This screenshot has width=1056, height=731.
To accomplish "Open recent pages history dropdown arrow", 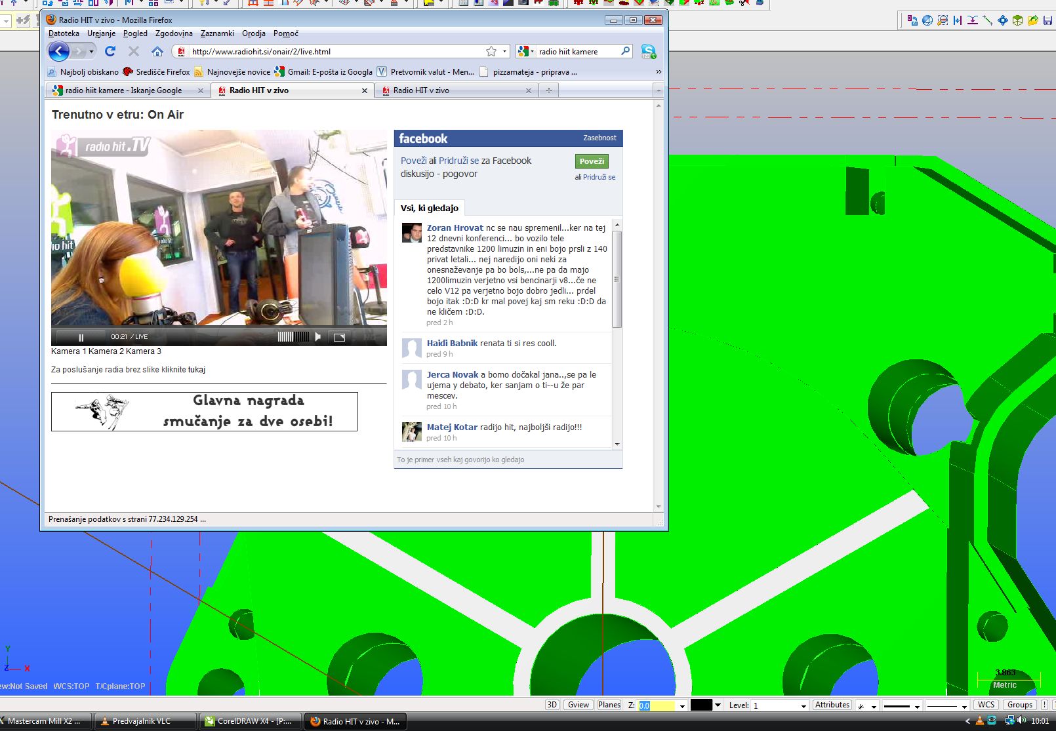I will point(92,51).
